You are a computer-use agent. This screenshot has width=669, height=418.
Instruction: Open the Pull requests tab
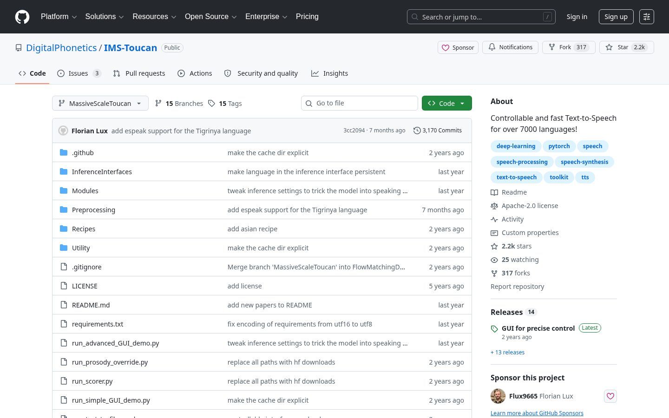139,73
